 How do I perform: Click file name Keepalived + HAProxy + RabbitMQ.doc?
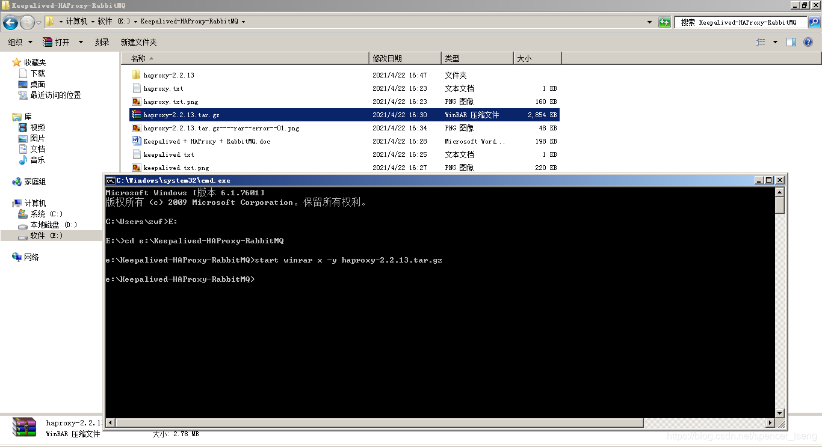[x=206, y=141]
